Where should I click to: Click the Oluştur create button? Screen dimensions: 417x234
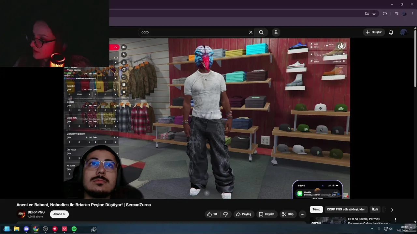pos(374,32)
